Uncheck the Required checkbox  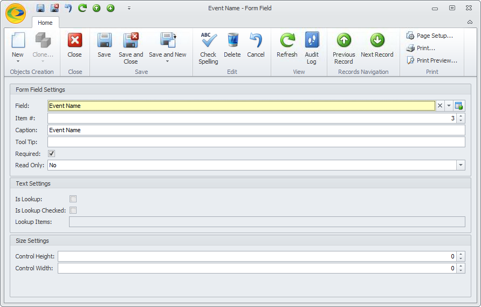(52, 153)
